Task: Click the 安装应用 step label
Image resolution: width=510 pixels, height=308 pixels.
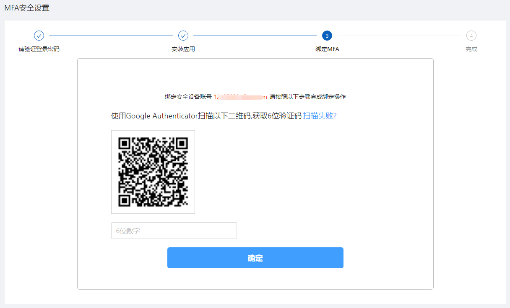Action: pyautogui.click(x=183, y=49)
